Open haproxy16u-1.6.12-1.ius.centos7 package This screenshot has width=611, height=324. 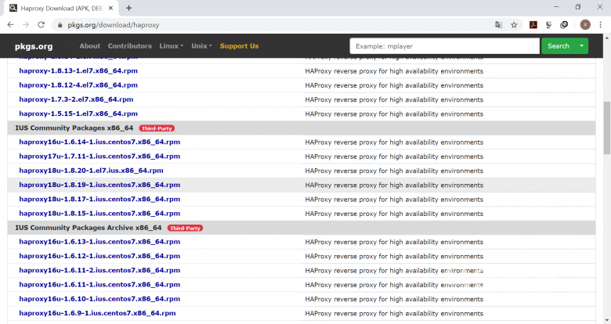[99, 256]
